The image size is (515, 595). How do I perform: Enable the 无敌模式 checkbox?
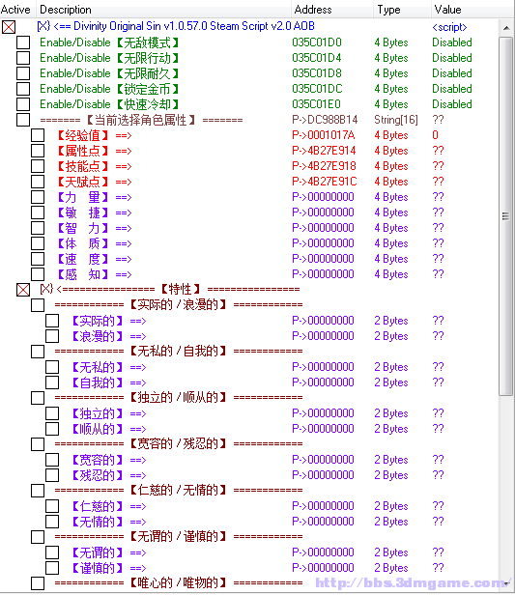pyautogui.click(x=23, y=42)
